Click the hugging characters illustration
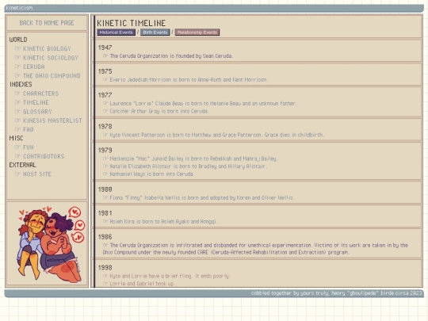 click(x=51, y=244)
